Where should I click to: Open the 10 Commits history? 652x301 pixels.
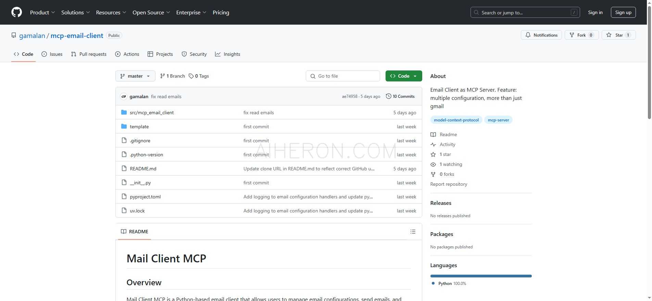[400, 96]
